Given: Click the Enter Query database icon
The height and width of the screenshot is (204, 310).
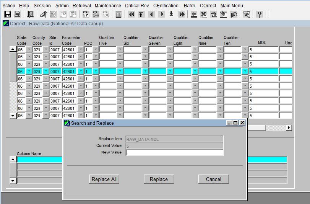Looking at the screenshot, I should (x=86, y=14).
